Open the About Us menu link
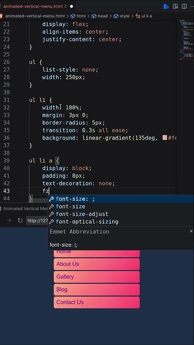This screenshot has height=345, width=194. [97, 264]
